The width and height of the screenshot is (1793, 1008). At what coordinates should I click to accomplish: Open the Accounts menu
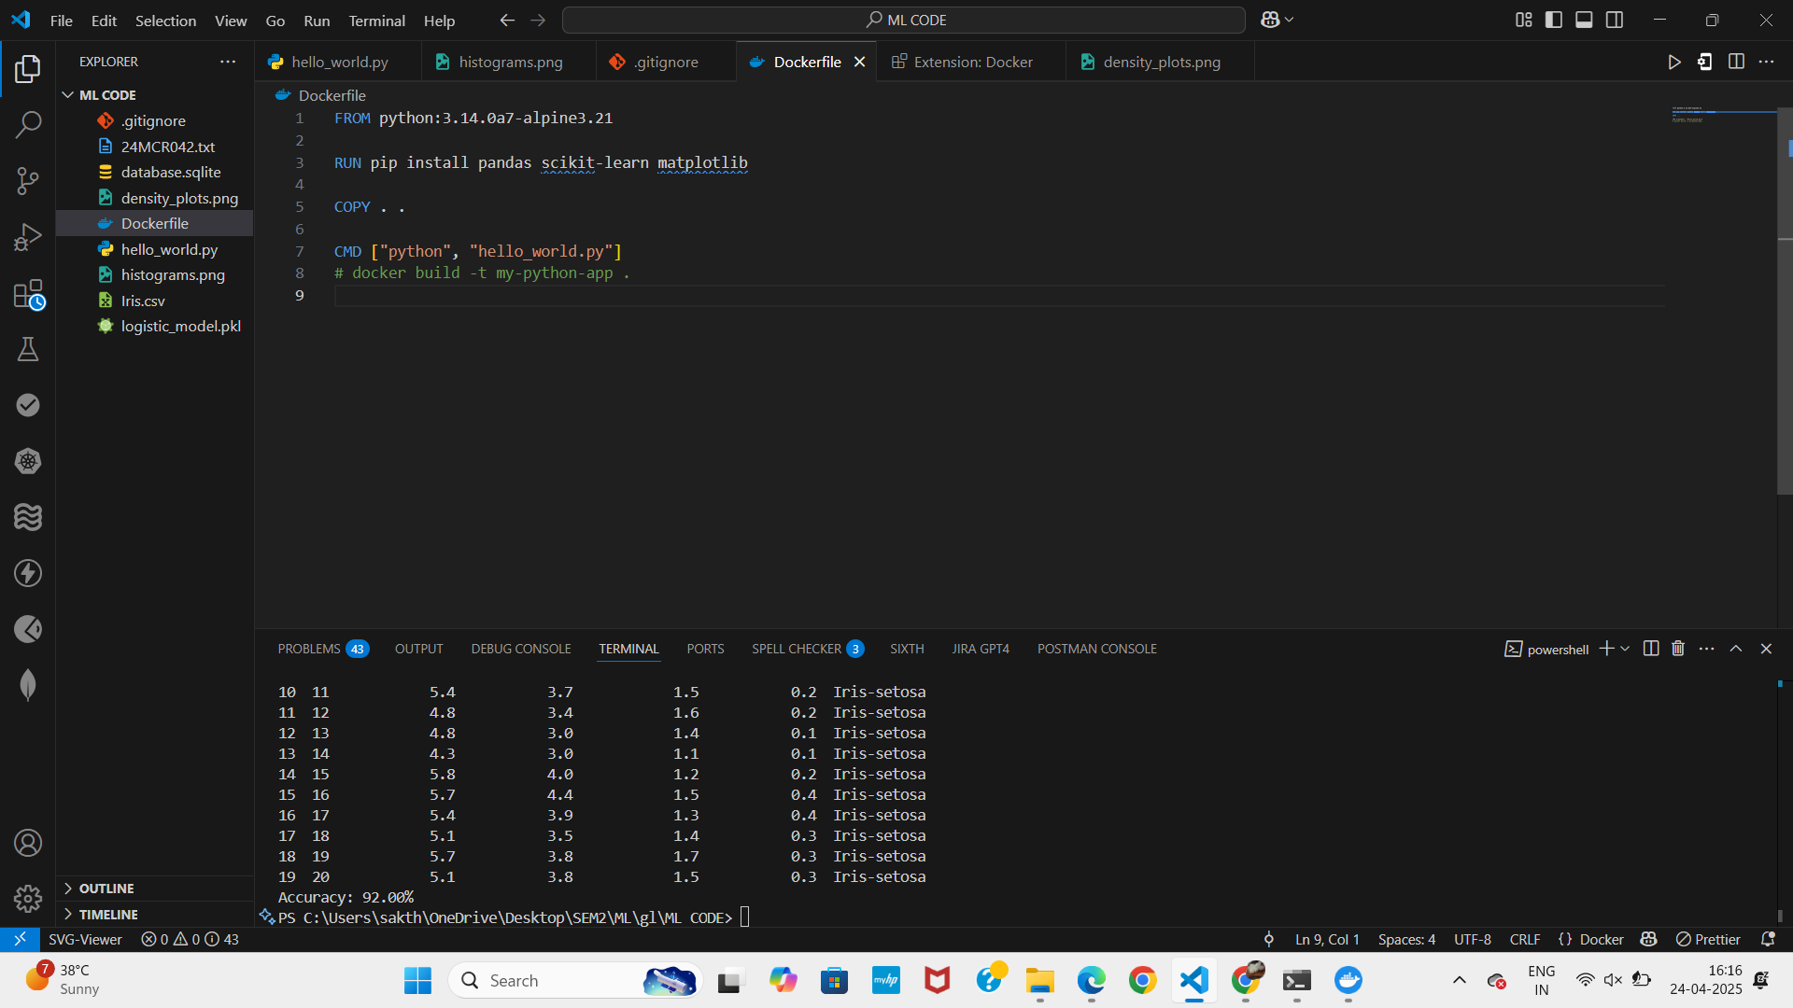[x=28, y=843]
